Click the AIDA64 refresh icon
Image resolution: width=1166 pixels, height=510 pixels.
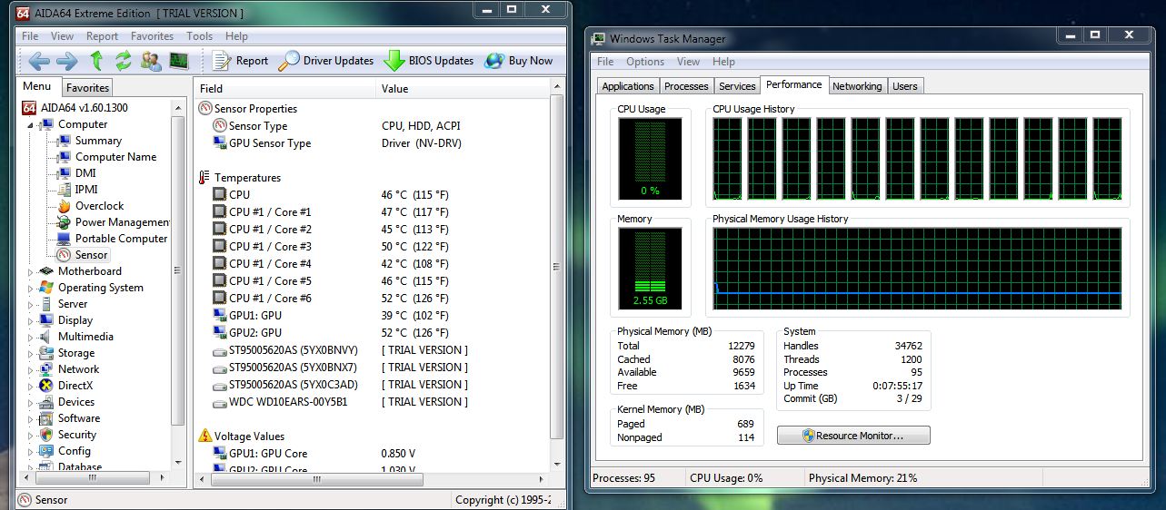tap(124, 61)
